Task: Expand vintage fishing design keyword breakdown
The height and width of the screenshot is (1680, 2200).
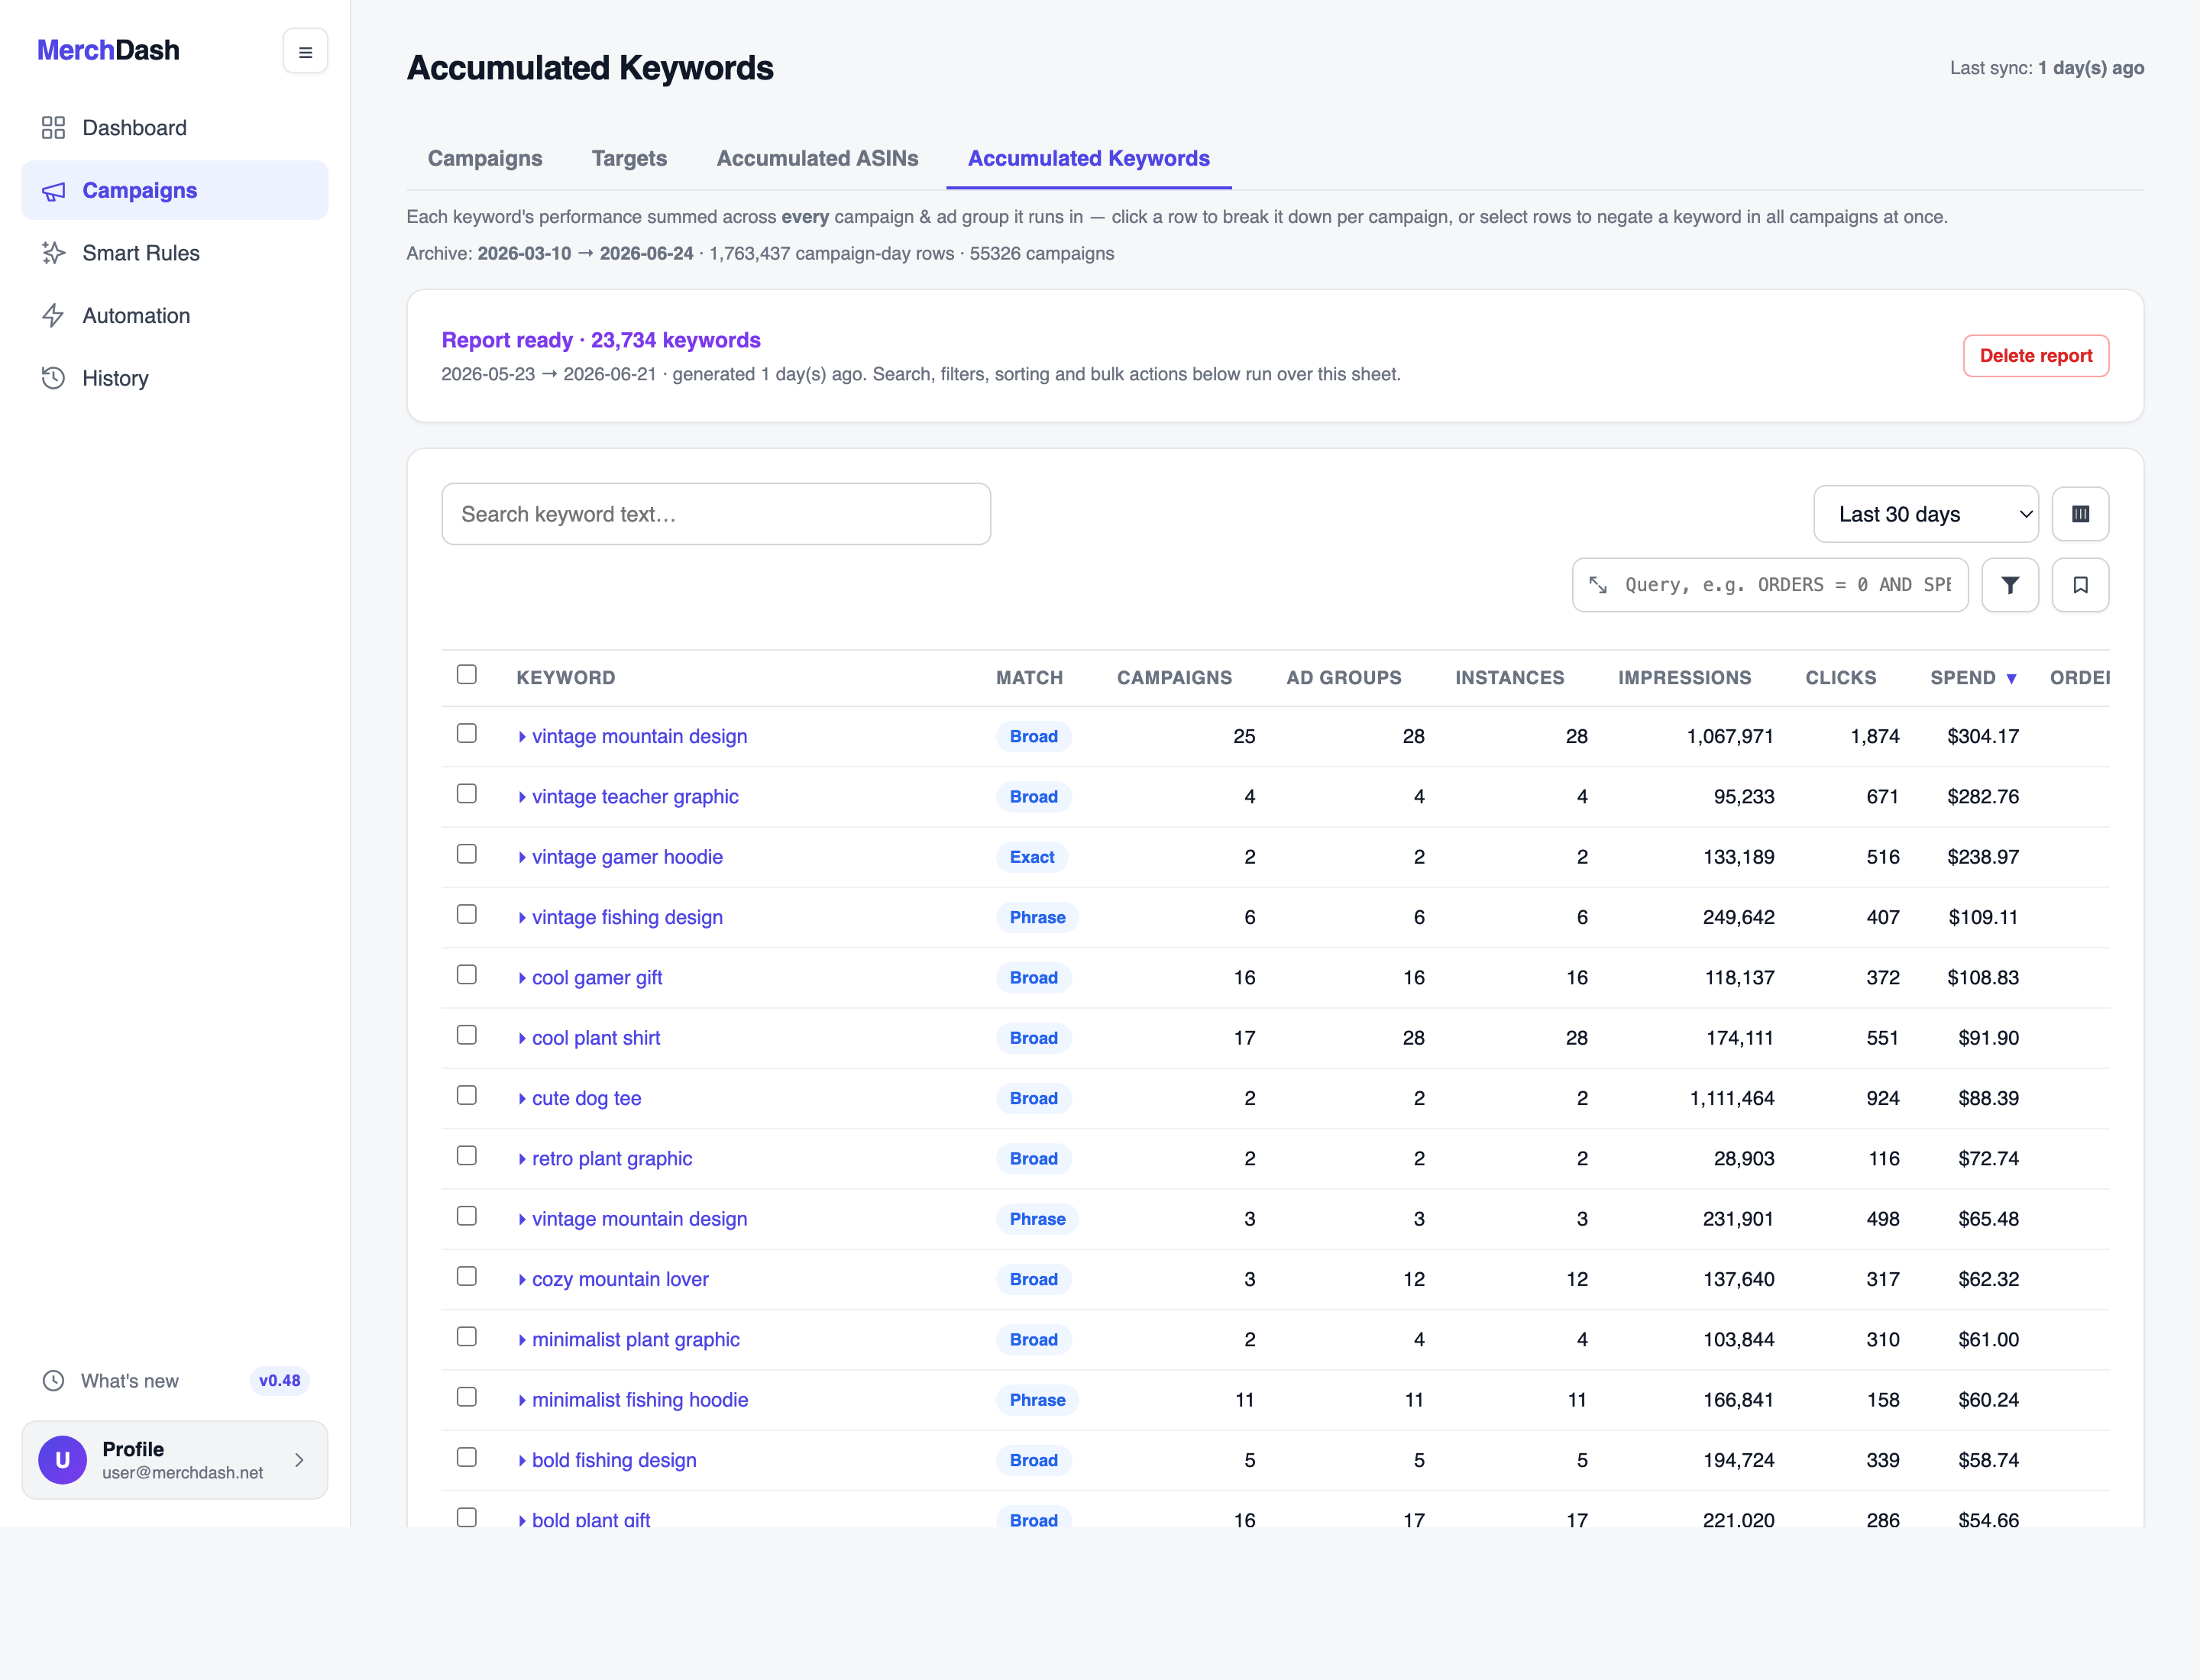Action: tap(522, 918)
